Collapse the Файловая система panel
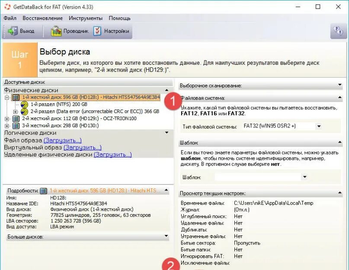The height and width of the screenshot is (270, 349). tap(339, 97)
